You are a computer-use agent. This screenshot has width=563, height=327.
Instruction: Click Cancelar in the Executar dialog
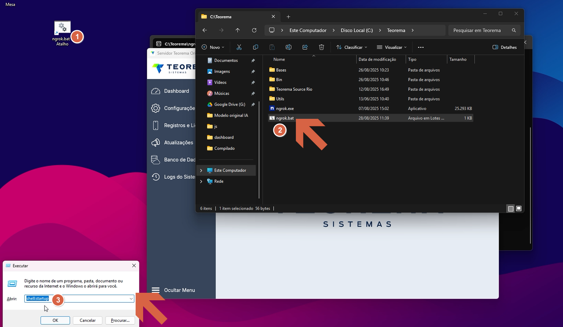pos(88,320)
